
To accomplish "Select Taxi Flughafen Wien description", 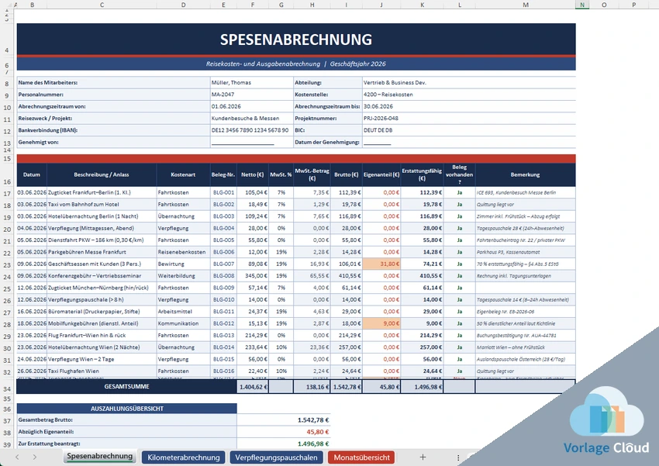I will coord(102,371).
